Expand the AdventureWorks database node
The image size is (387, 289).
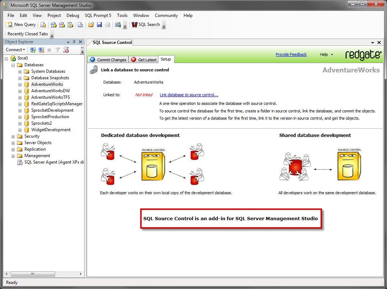tap(20, 84)
